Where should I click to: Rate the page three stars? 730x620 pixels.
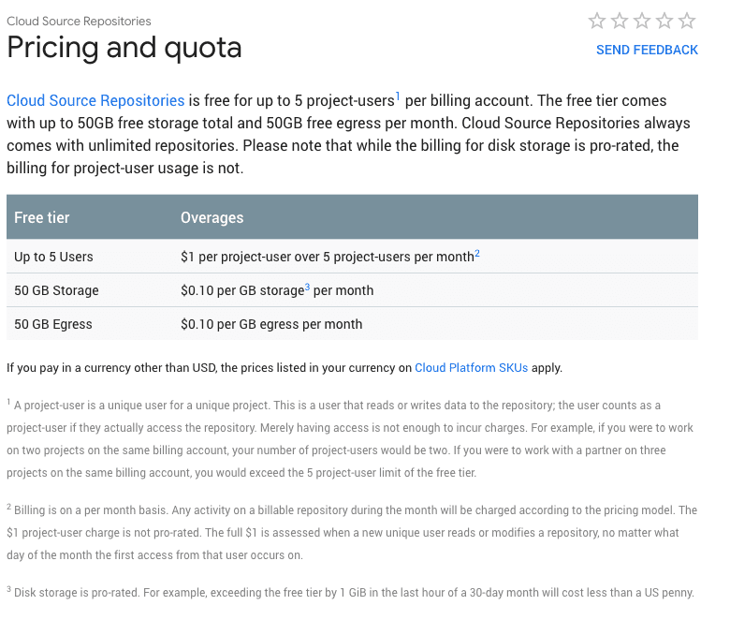coord(642,21)
